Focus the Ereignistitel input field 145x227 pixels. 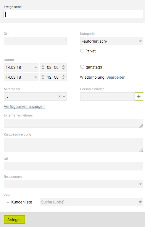coord(73,14)
